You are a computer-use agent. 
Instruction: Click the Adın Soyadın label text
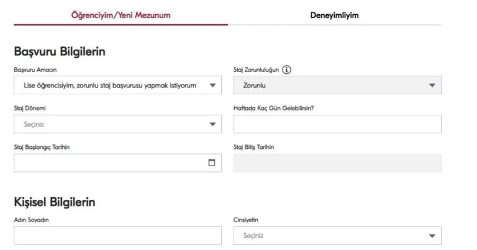[31, 220]
